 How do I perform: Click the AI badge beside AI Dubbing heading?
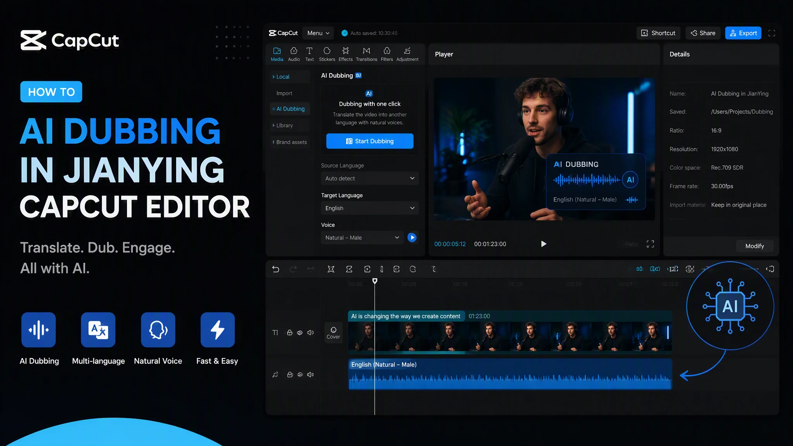359,75
